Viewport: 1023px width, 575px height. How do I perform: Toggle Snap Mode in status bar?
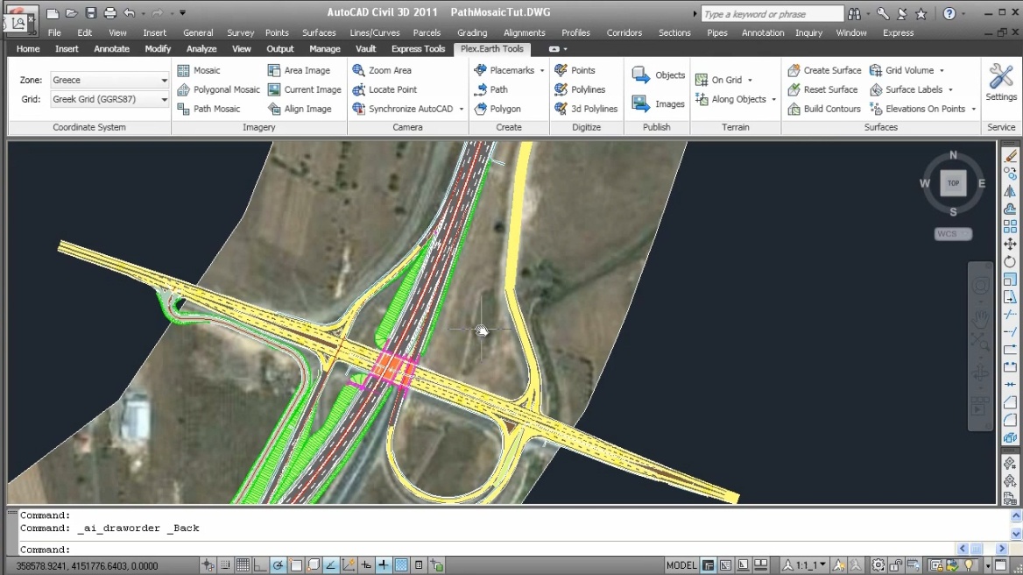pyautogui.click(x=225, y=565)
